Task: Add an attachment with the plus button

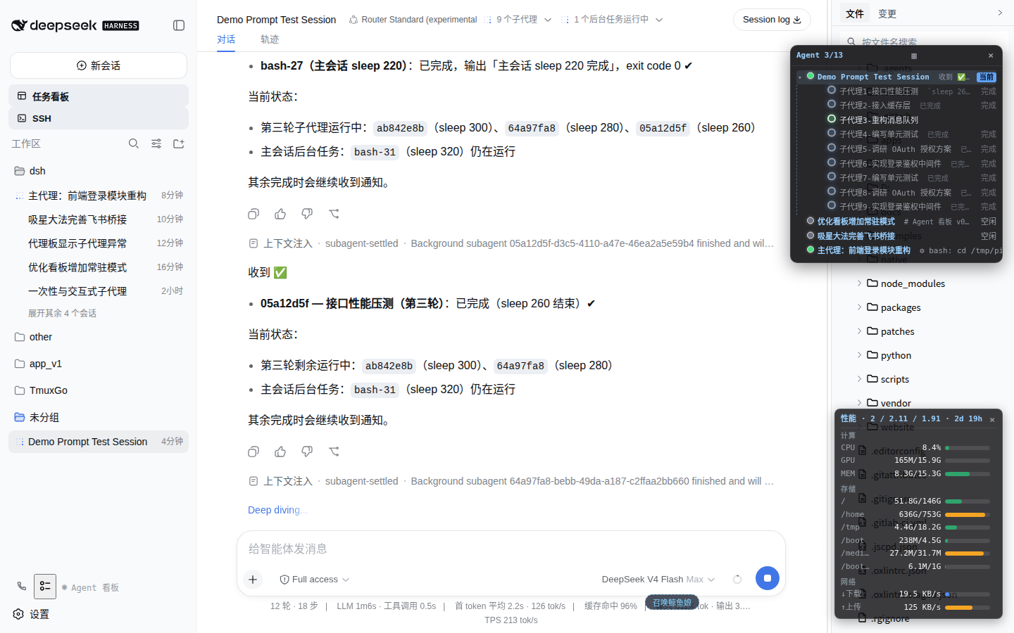Action: (x=253, y=580)
